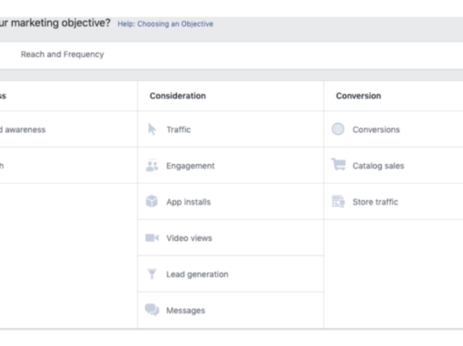
Task: Pick the App installs objective
Action: [x=188, y=202]
